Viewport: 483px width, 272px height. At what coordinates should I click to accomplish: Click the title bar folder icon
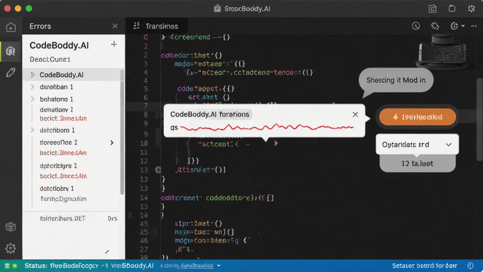click(452, 8)
